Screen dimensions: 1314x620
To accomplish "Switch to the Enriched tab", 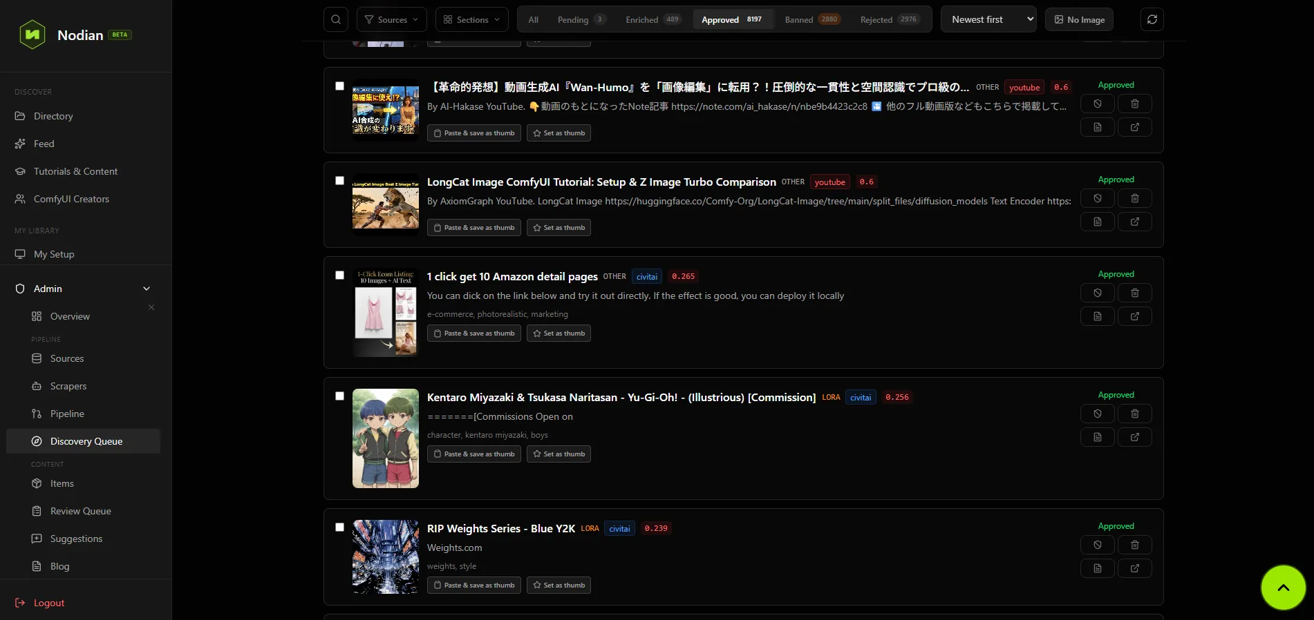I will [653, 19].
